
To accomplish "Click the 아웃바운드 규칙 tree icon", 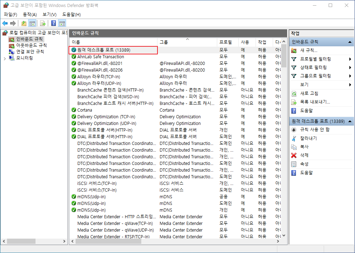I will point(12,46).
